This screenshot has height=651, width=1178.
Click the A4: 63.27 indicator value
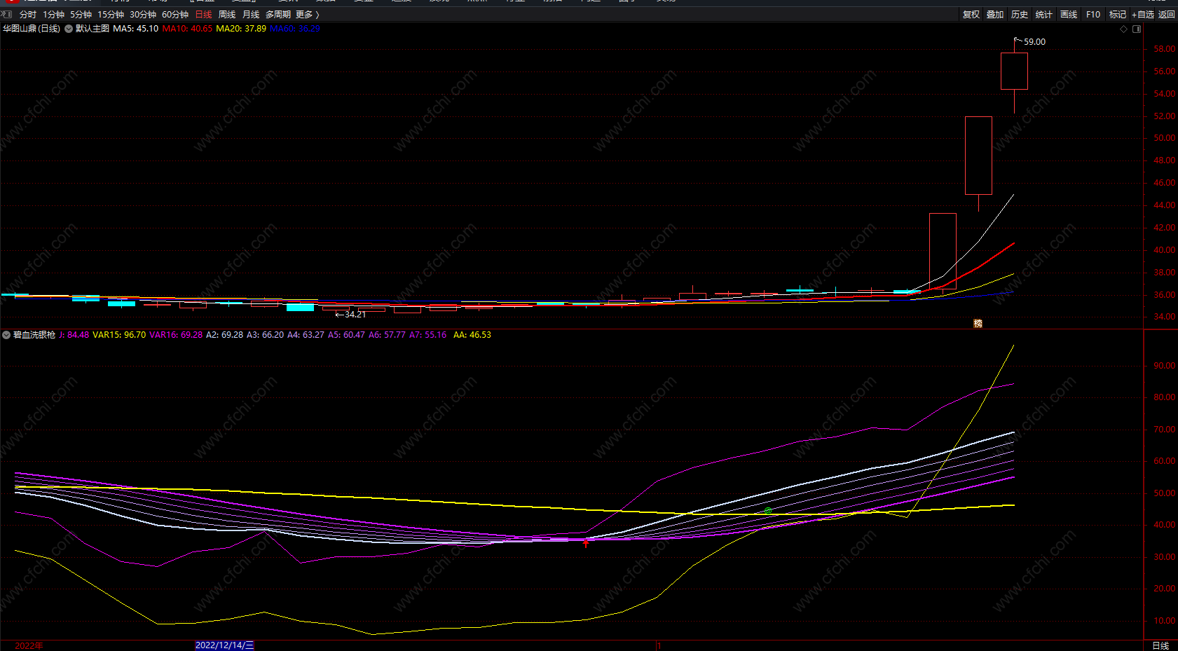coord(306,335)
